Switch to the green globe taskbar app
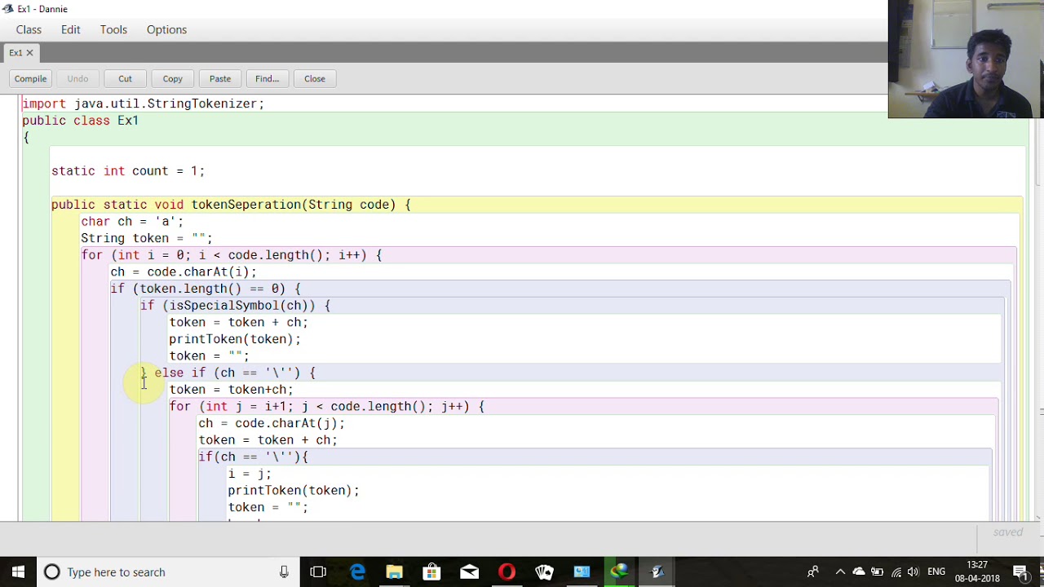The image size is (1044, 587). coord(619,572)
